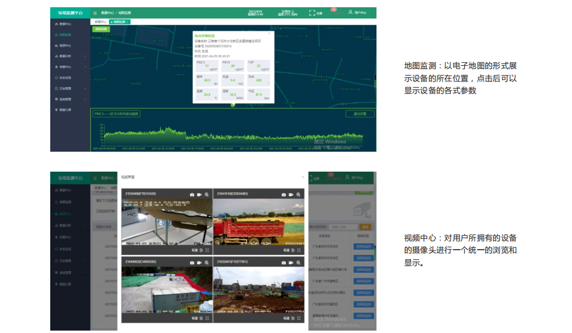Start recording on video feed 21032401(F15577951)

(x=291, y=262)
